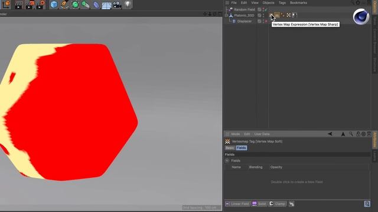Open the View menu in Object Manager
The image size is (378, 212).
(x=255, y=2)
